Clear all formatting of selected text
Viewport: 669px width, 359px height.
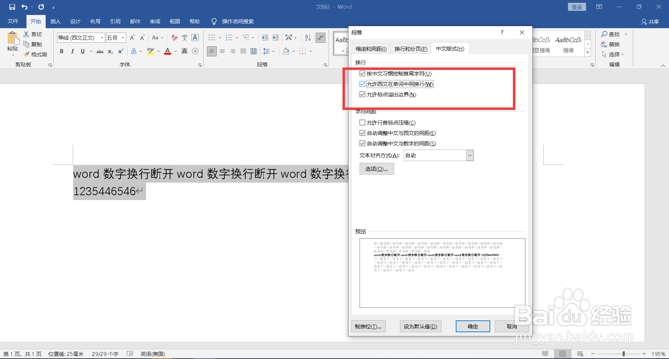(x=174, y=38)
